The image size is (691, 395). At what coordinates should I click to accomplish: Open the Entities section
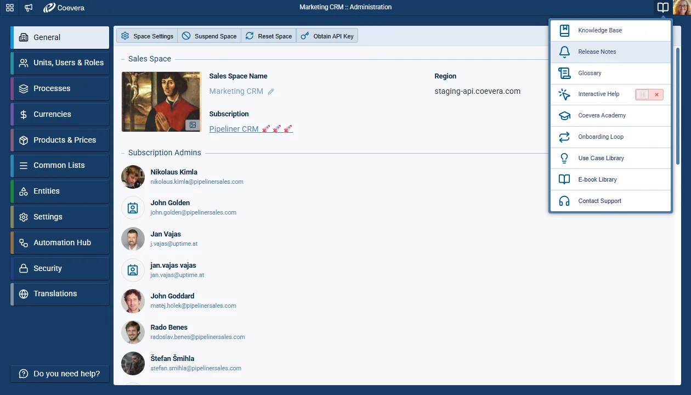pyautogui.click(x=60, y=191)
